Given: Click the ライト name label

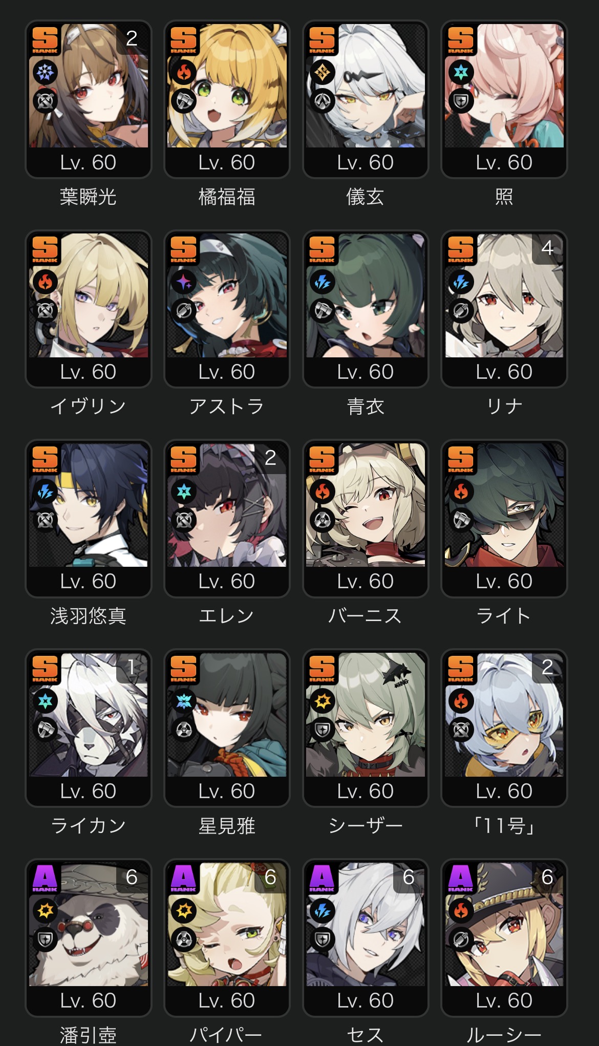Looking at the screenshot, I should click(x=504, y=616).
